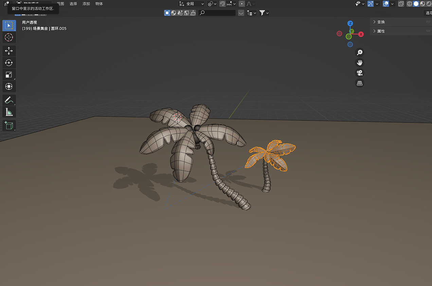Image resolution: width=432 pixels, height=286 pixels.
Task: Toggle proportional editing circle button
Action: coord(242,4)
